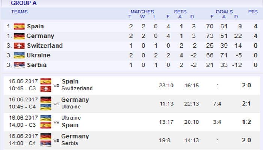Open Serbia team link in standings

37,65
